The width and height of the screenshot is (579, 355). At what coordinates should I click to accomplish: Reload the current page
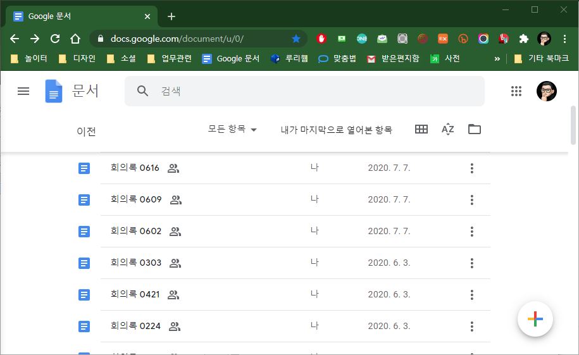(55, 39)
